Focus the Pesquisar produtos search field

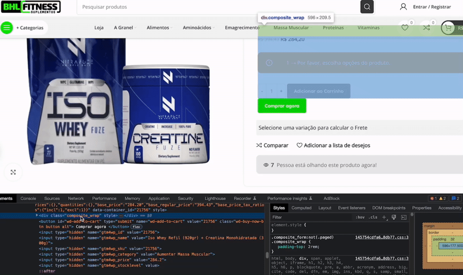coord(219,7)
